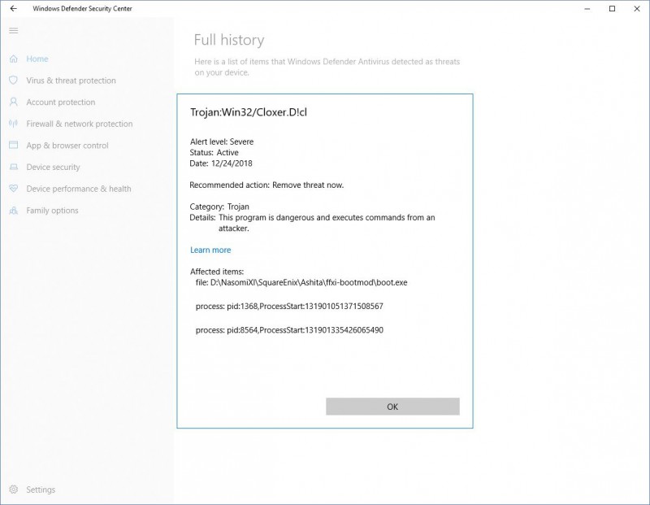Click the Recommended action: Remove threat now text
The width and height of the screenshot is (650, 505).
pyautogui.click(x=266, y=185)
